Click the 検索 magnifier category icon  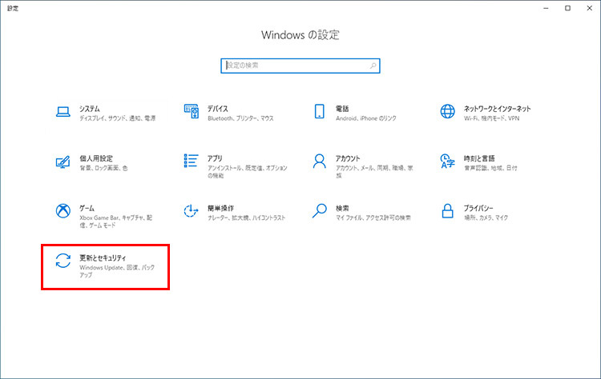(319, 211)
